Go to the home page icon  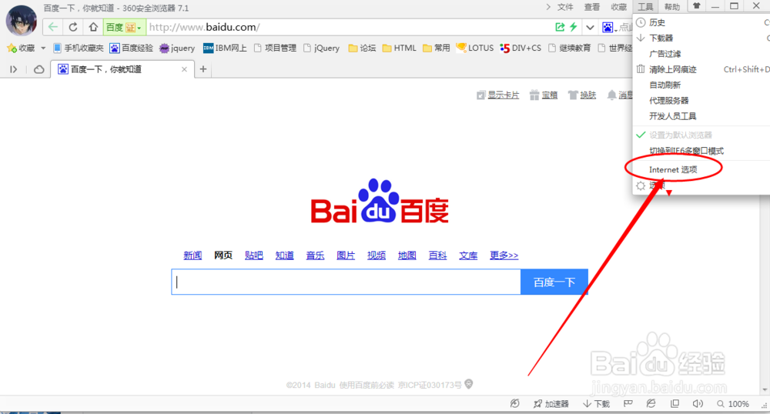tap(93, 27)
